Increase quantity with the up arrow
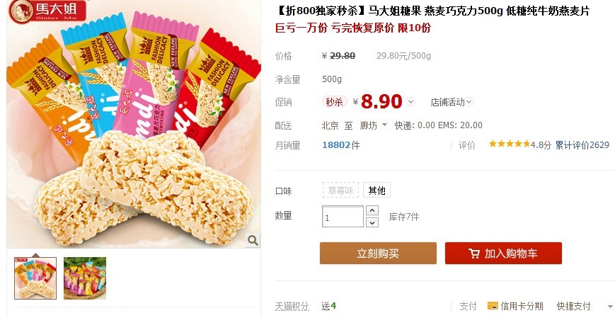The image size is (615, 318). pos(372,210)
